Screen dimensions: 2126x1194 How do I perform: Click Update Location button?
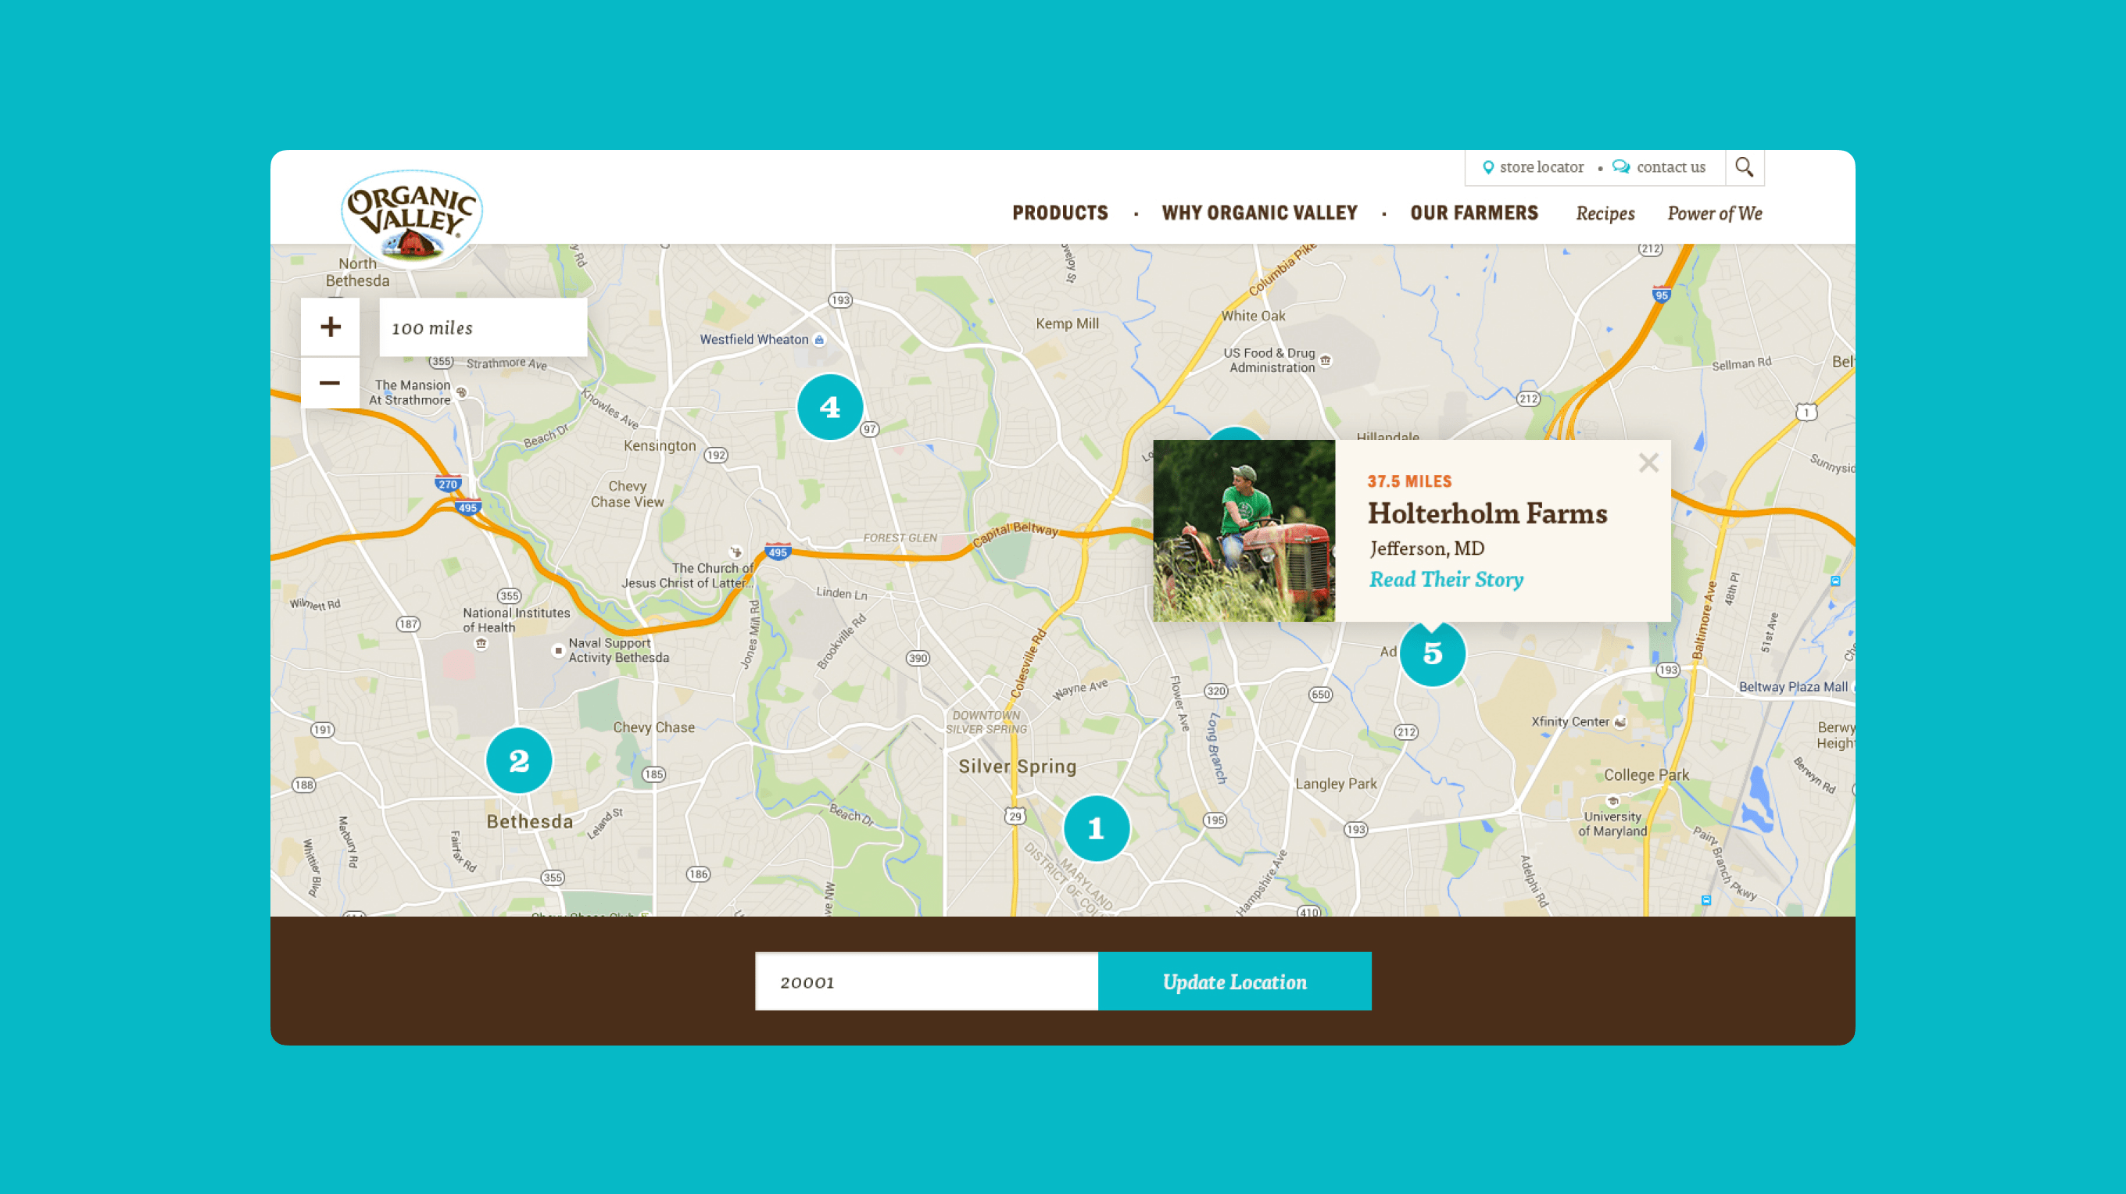(1234, 979)
